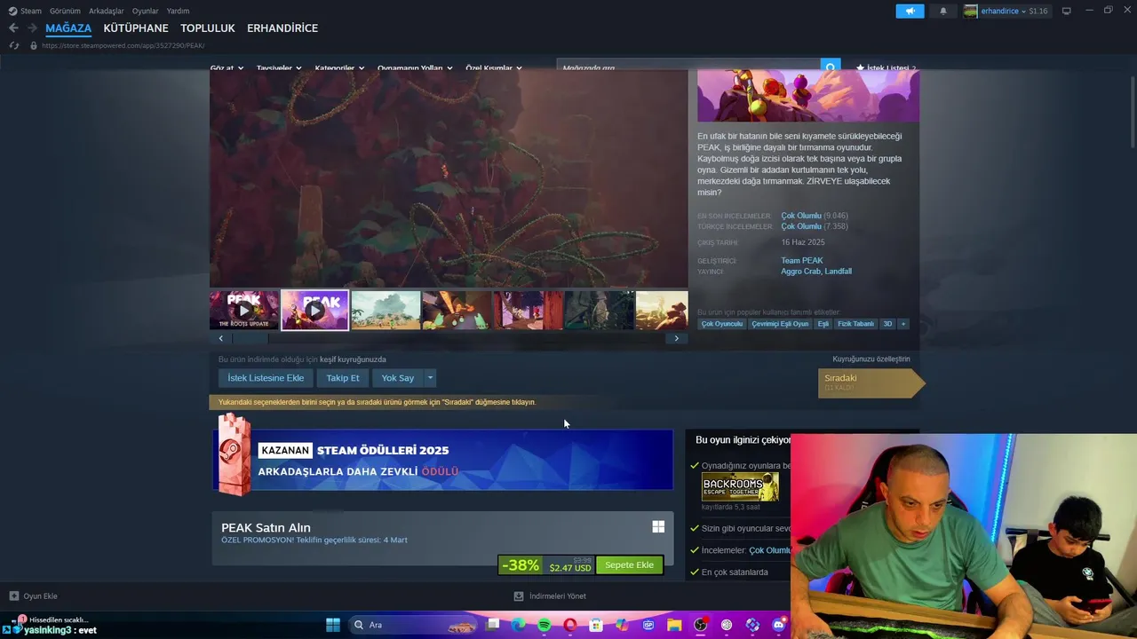Image resolution: width=1137 pixels, height=639 pixels.
Task: Open OBS Studio from the taskbar
Action: click(701, 625)
